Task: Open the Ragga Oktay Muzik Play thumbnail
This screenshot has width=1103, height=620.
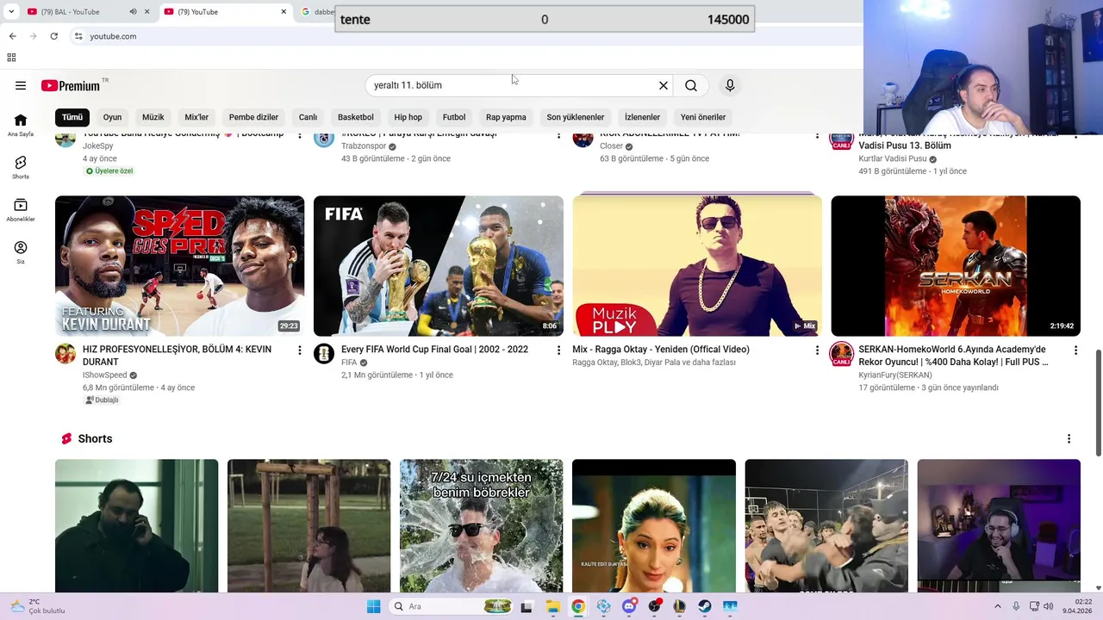Action: [697, 266]
